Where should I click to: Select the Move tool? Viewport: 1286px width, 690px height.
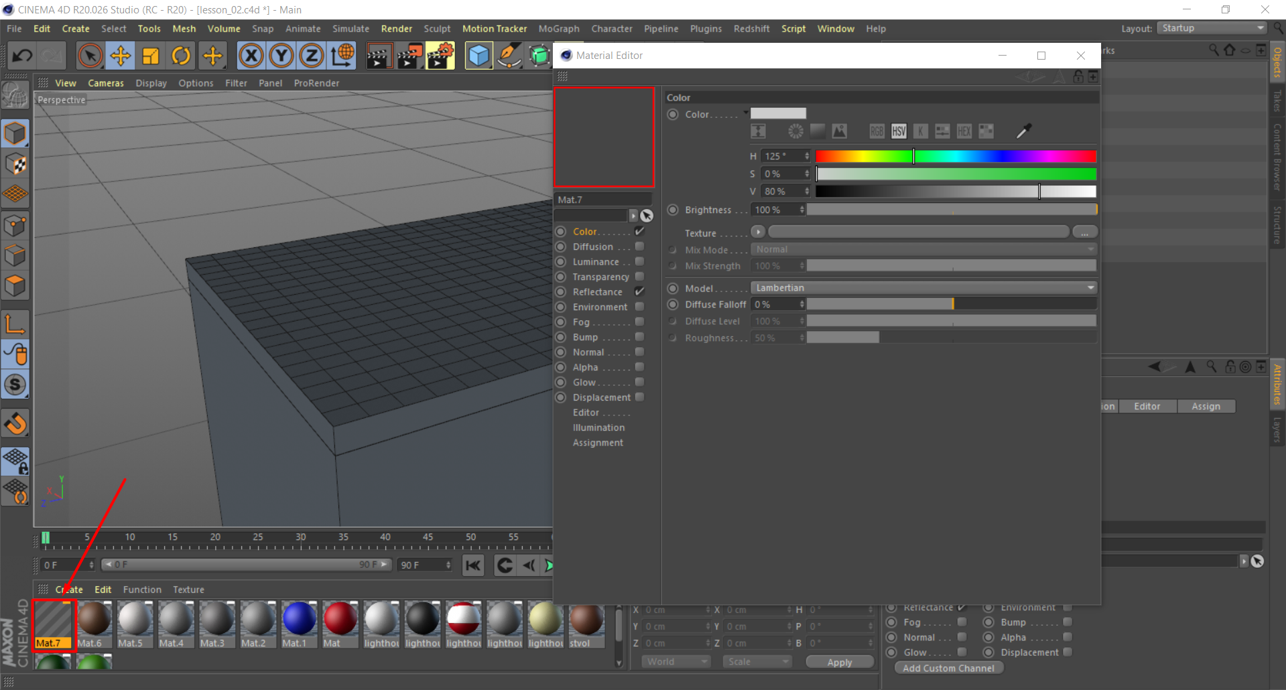(x=121, y=56)
